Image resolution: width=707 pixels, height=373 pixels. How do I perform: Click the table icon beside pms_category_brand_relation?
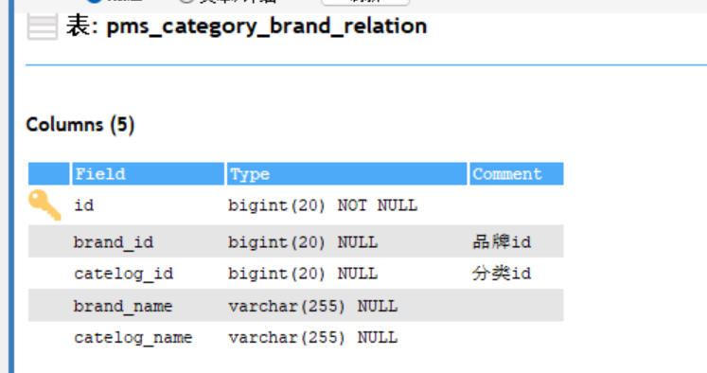[x=43, y=27]
